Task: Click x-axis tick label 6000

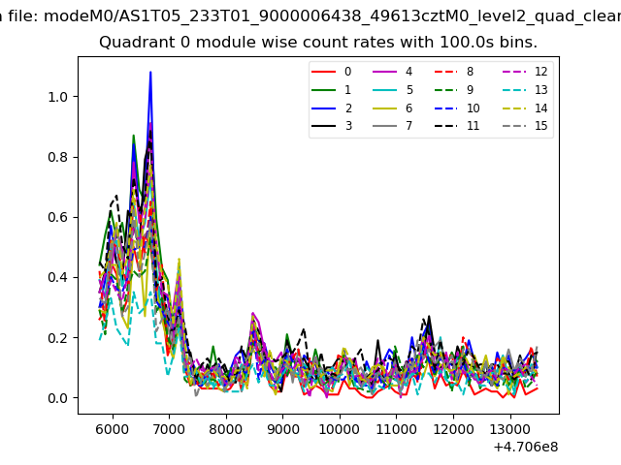Action: [113, 429]
